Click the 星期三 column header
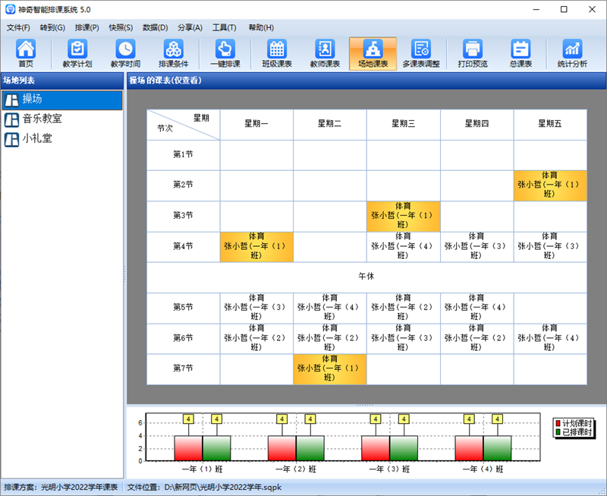 404,124
